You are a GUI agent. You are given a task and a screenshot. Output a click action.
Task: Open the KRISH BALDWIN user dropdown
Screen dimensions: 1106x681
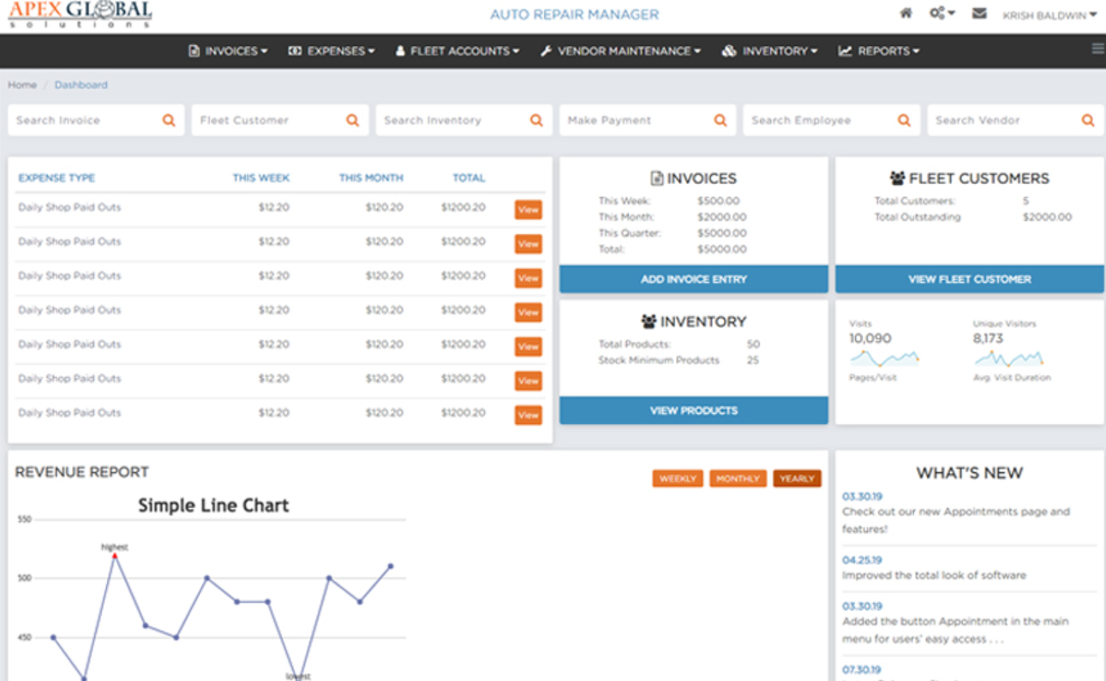(1047, 15)
